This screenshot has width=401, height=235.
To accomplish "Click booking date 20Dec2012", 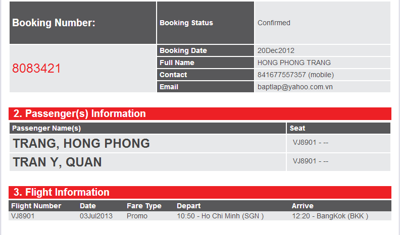I will (x=276, y=50).
